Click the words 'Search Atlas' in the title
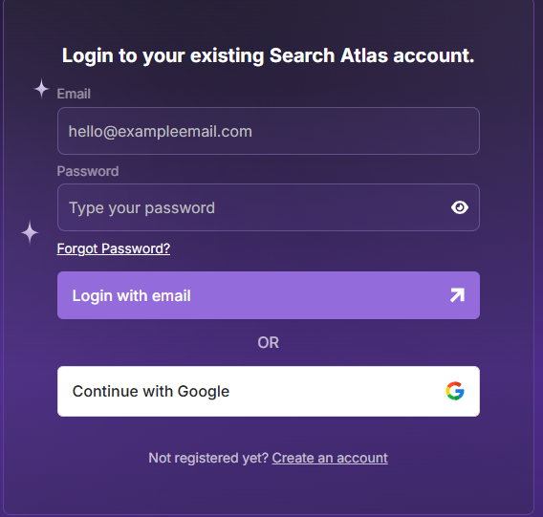Image resolution: width=543 pixels, height=517 pixels. click(328, 55)
